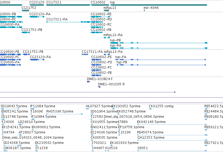The image size is (223, 152).
Task: Click feature labeled 3703021
Action: pyautogui.click(x=99, y=143)
